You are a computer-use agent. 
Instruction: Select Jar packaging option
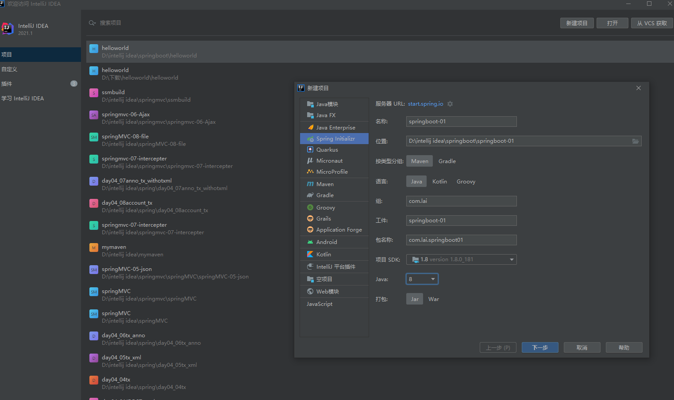point(415,299)
